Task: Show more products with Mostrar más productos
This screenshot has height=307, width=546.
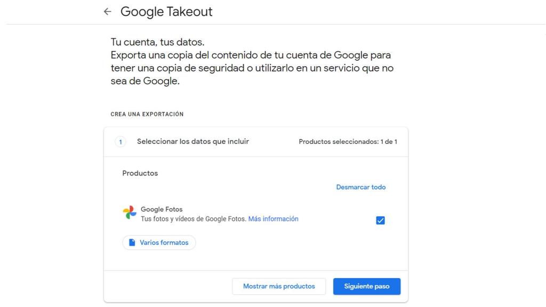Action: [x=279, y=286]
